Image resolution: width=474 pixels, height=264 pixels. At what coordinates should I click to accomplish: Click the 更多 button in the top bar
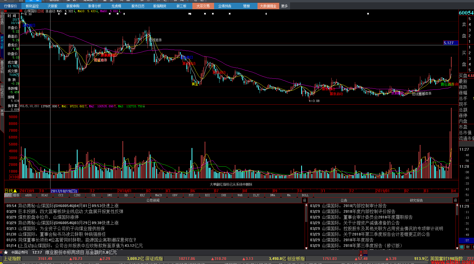point(284,6)
